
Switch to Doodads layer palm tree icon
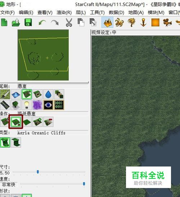(x=131, y=22)
